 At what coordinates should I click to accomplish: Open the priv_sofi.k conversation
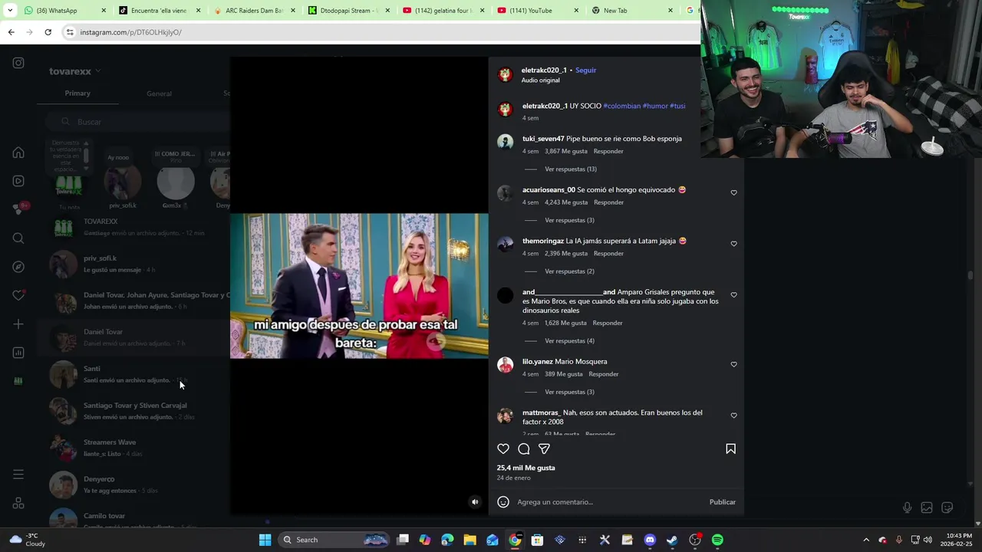tap(134, 264)
